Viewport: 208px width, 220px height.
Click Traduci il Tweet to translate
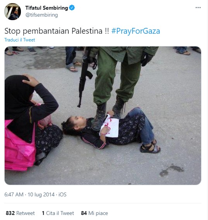click(20, 40)
